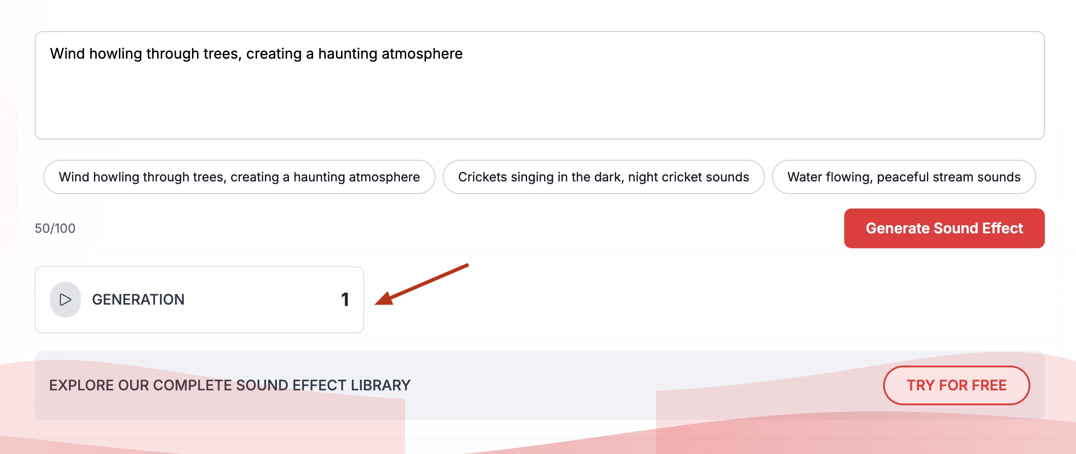Play the generated sound effect
Image resolution: width=1076 pixels, height=454 pixels.
[x=65, y=300]
